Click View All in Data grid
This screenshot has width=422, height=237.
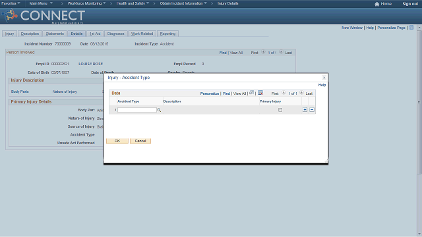pyautogui.click(x=239, y=93)
